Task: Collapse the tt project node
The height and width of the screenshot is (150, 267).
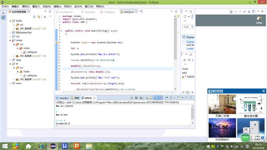Action: [x=10, y=64]
